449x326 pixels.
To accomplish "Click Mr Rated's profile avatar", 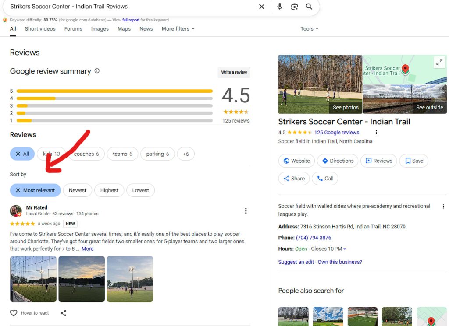I will point(16,211).
